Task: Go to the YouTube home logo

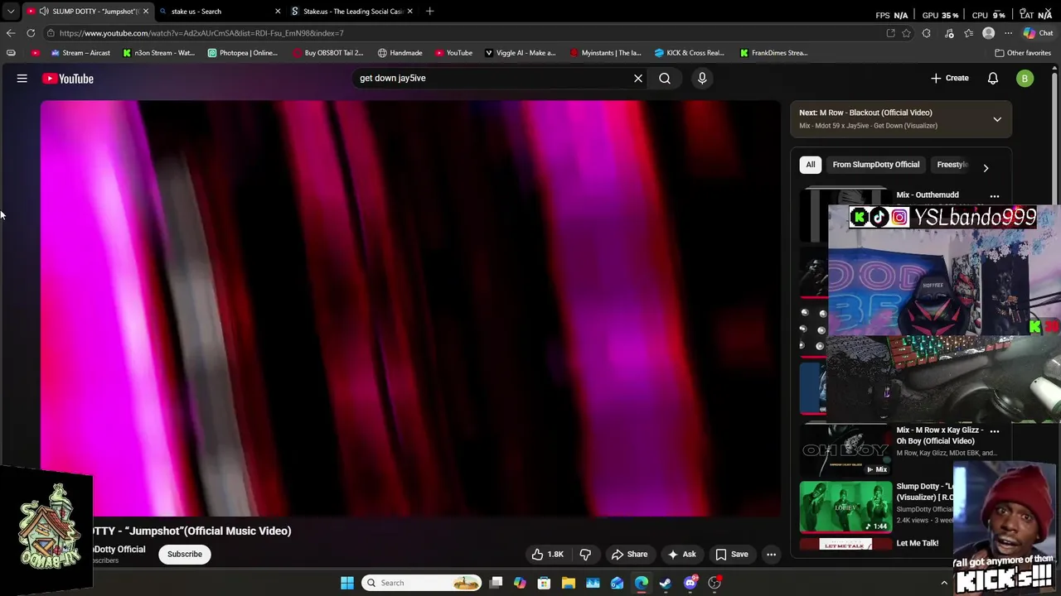Action: pos(68,79)
